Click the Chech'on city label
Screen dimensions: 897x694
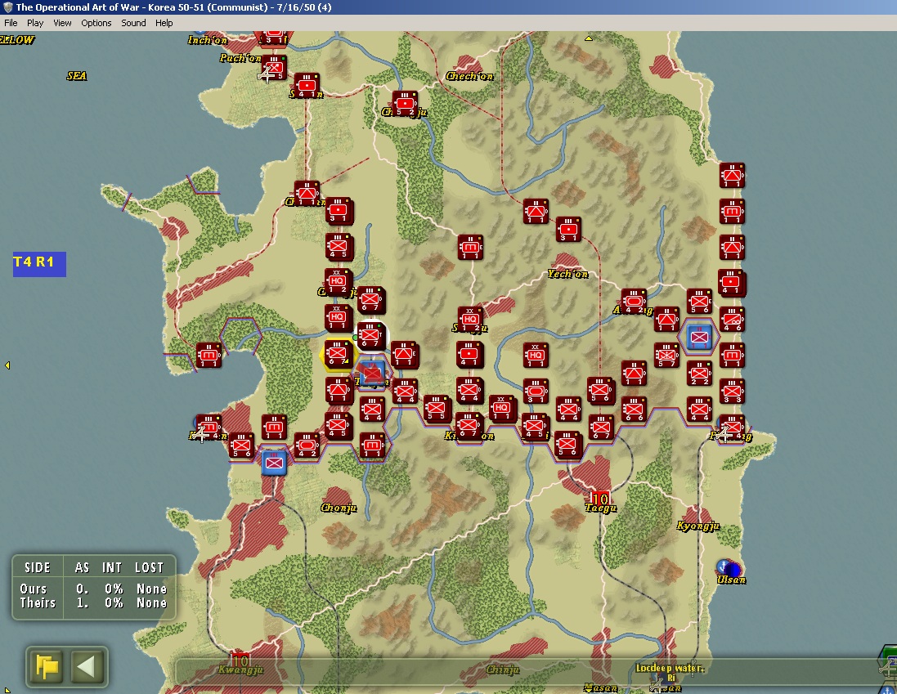point(469,76)
